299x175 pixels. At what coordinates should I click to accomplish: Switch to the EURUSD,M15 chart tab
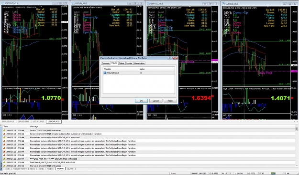pos(8,122)
